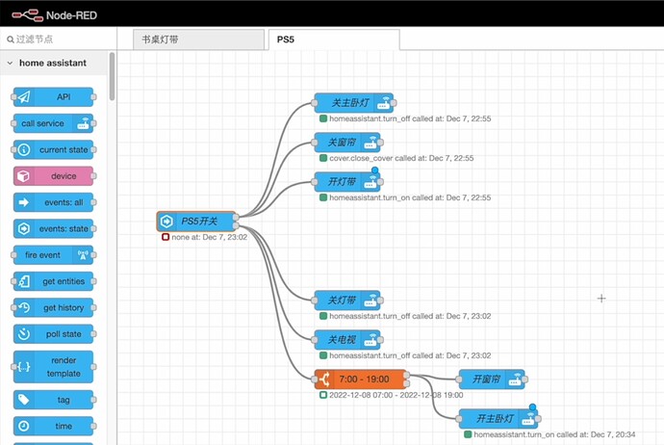
Task: Click status text 'cover.close_cover called at: Dec 7, 22:55'
Action: pos(401,158)
